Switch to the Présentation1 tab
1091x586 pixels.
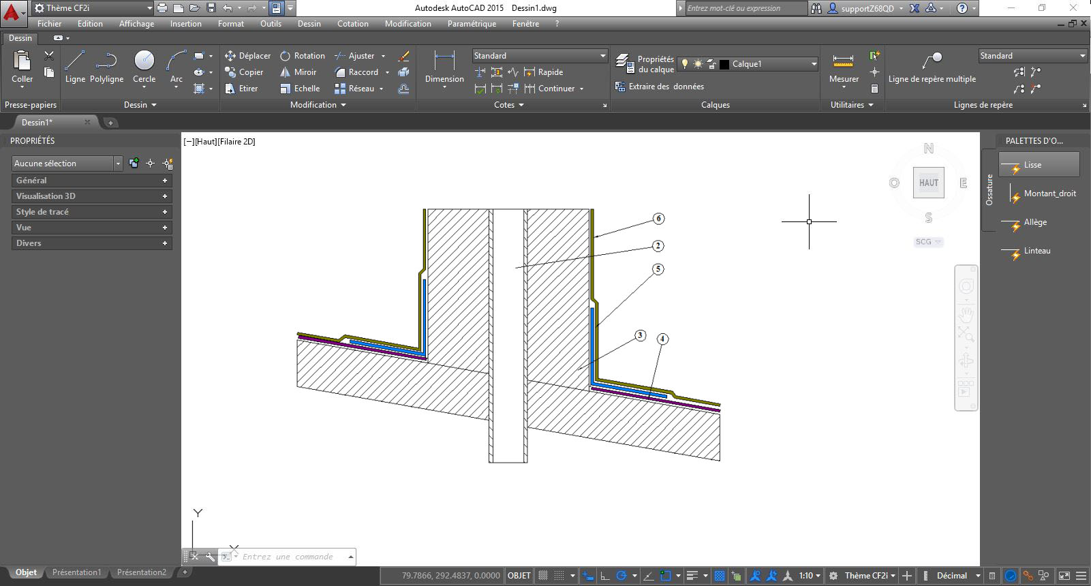pyautogui.click(x=76, y=572)
